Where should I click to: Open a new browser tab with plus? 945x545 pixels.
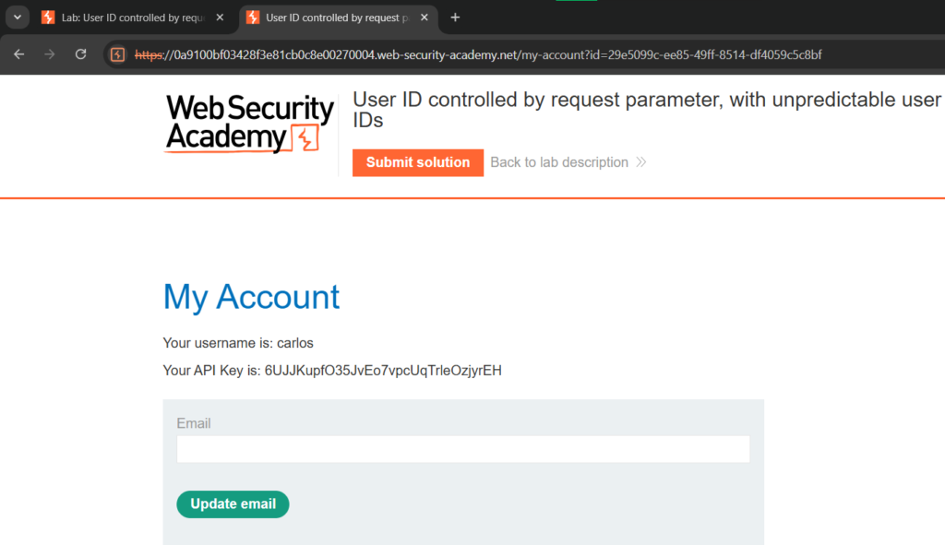(455, 18)
